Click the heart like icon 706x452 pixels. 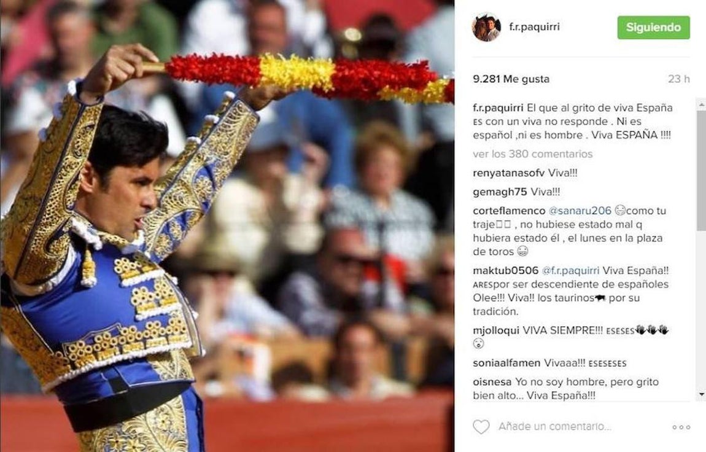[x=481, y=426]
